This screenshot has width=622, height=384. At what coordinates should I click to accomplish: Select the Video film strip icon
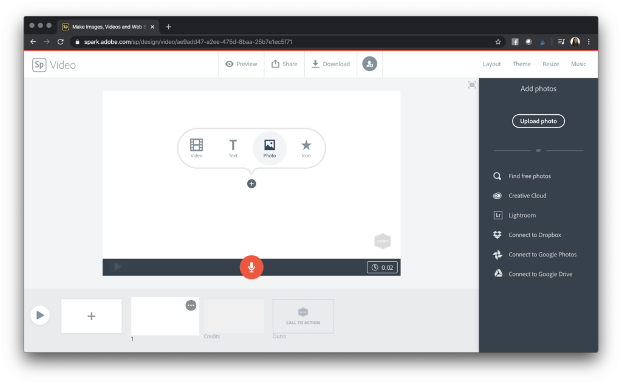tap(196, 146)
